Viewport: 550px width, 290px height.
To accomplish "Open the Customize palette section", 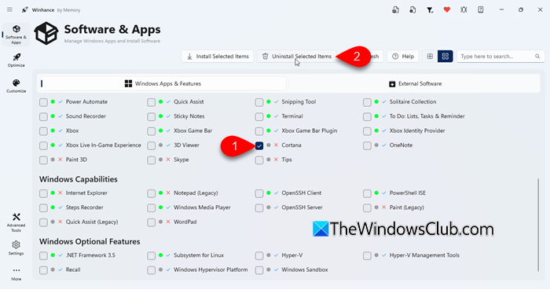I will [16, 86].
